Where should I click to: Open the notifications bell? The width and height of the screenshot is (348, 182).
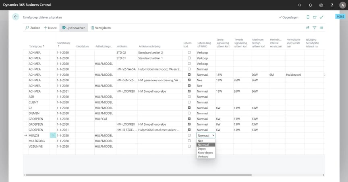point(310,5)
